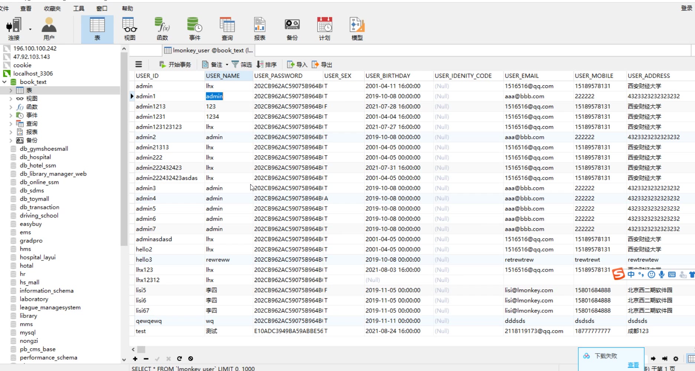Click the add record plus button

(x=135, y=359)
